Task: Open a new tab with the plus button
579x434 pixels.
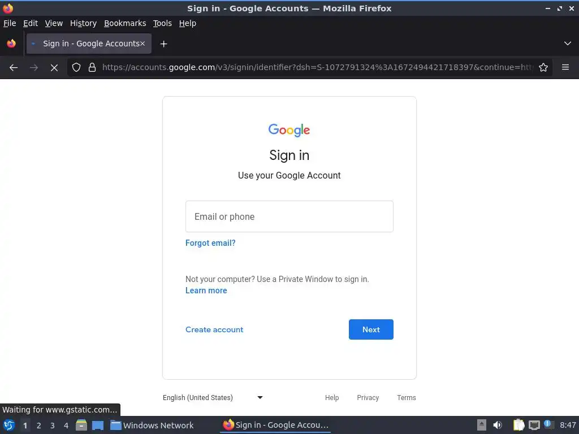Action: [163, 44]
